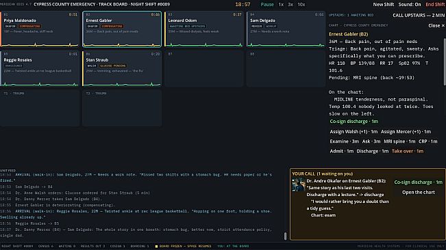
Task: Click the 0:46 timer on Ernest Gabler
Action: [x=156, y=14]
